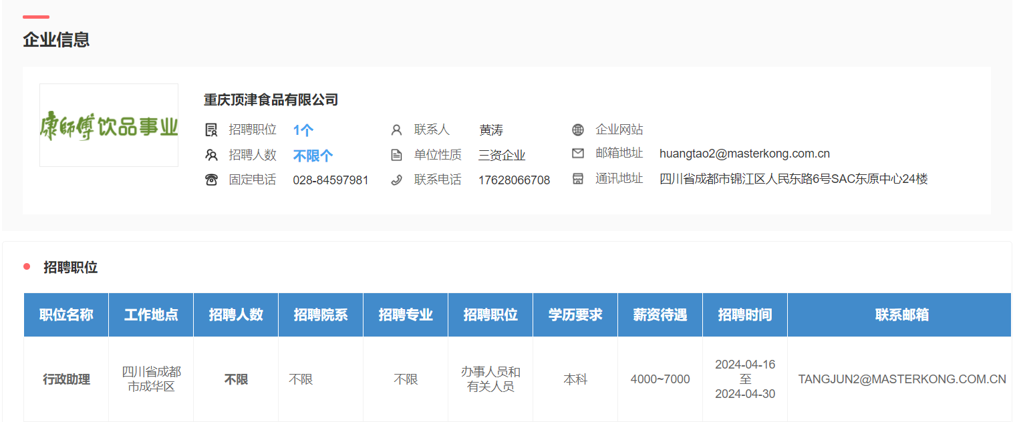Image resolution: width=1013 pixels, height=422 pixels.
Task: Click TANGJUN2@MASTERKONG.COM.CN contact email
Action: (901, 379)
